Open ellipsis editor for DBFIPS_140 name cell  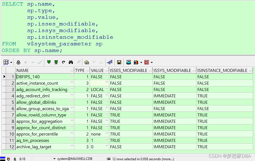72,76
